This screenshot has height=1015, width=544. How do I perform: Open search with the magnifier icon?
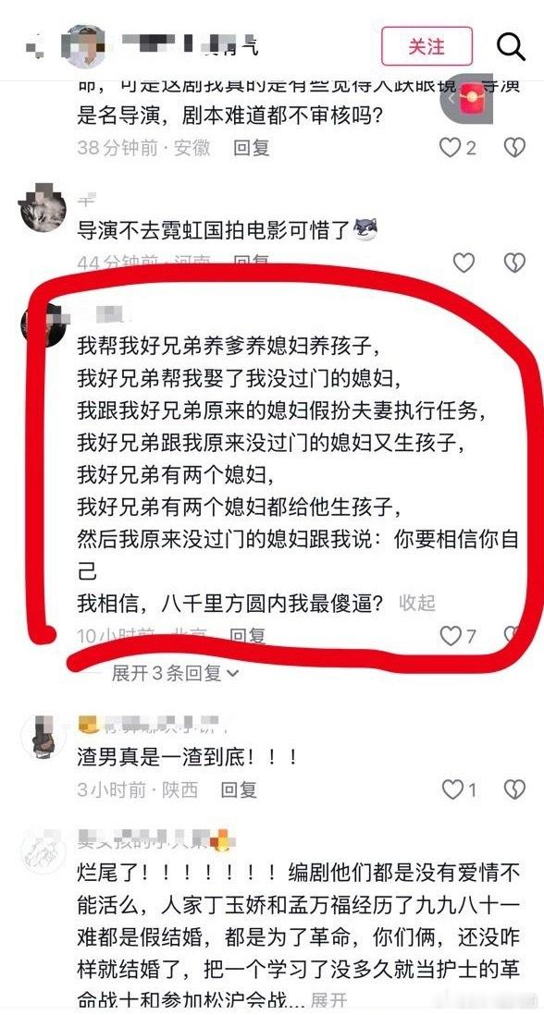tap(511, 46)
